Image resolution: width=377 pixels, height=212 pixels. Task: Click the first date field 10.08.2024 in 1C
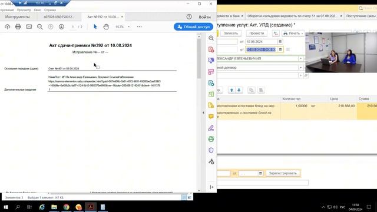[262, 42]
